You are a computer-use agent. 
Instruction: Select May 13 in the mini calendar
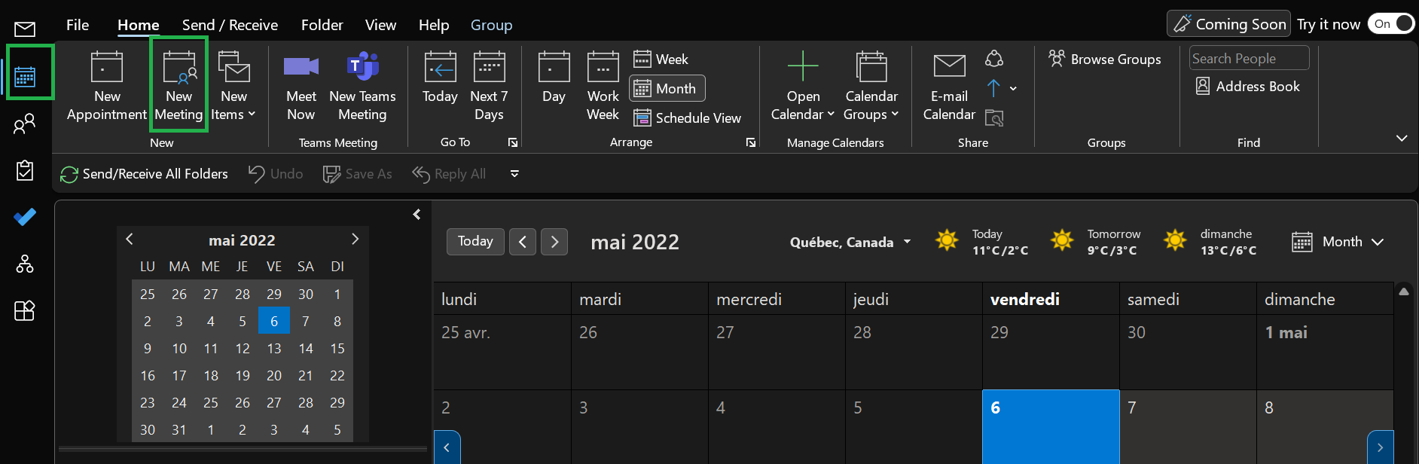click(x=274, y=349)
